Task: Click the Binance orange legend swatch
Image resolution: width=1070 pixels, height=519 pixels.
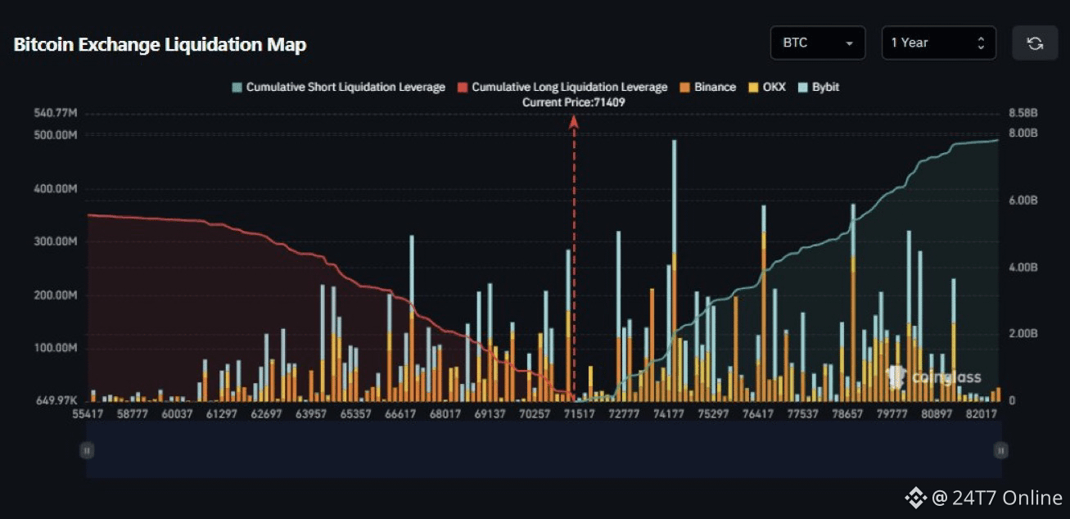Action: (x=684, y=87)
